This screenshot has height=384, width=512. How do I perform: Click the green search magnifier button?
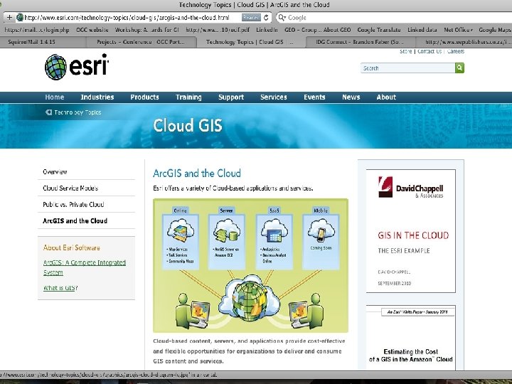(459, 68)
